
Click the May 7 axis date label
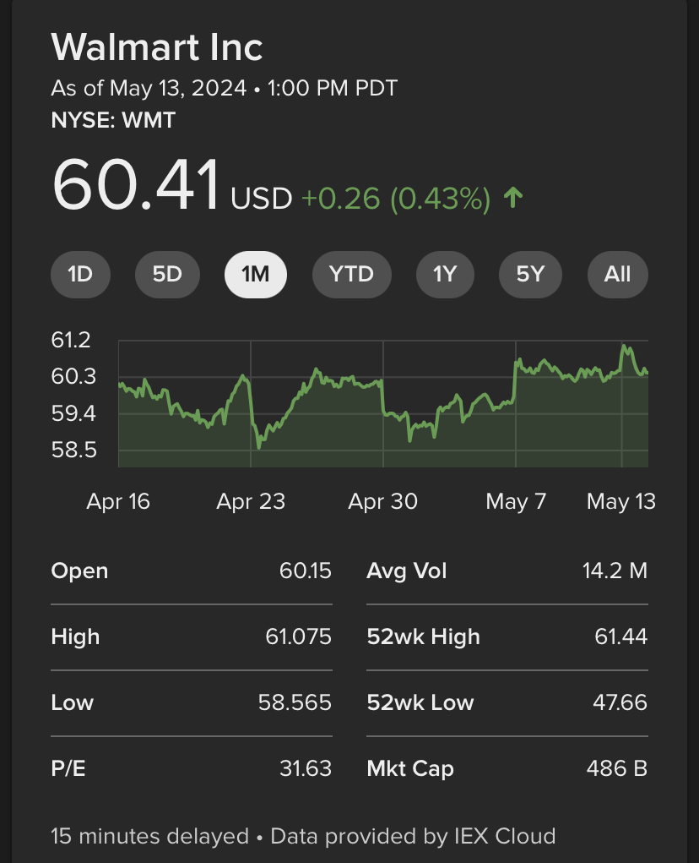click(516, 501)
